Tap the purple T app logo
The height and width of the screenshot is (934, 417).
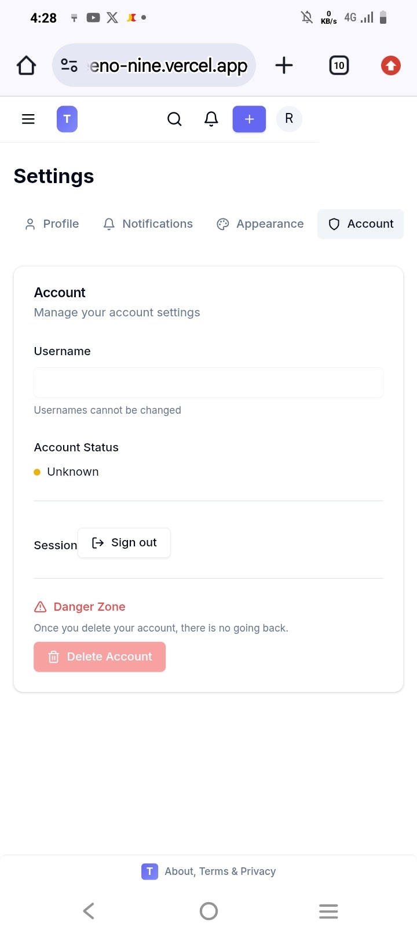[67, 119]
